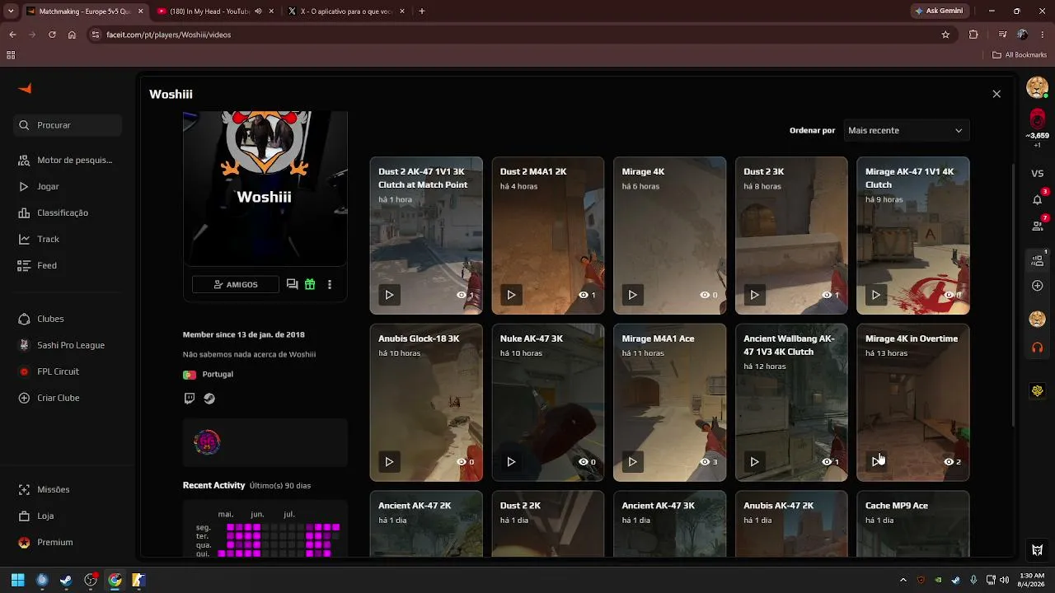The image size is (1055, 593).
Task: Switch to the In My Head YouTube tab
Action: point(210,12)
